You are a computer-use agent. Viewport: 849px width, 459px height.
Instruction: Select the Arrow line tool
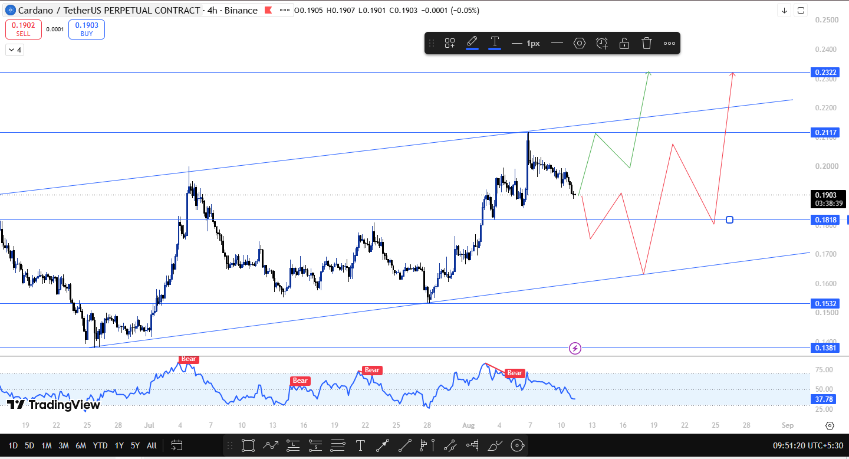pos(383,445)
